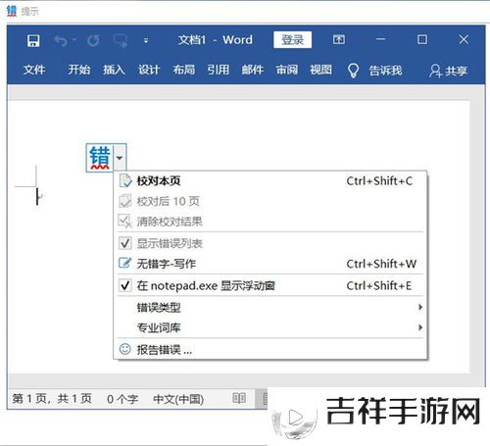Minimize the Word window
This screenshot has width=490, height=446.
tap(380, 39)
